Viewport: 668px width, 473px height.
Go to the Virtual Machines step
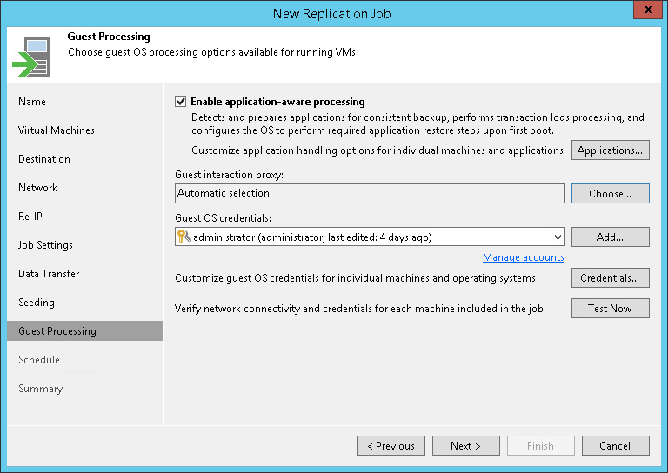point(57,130)
